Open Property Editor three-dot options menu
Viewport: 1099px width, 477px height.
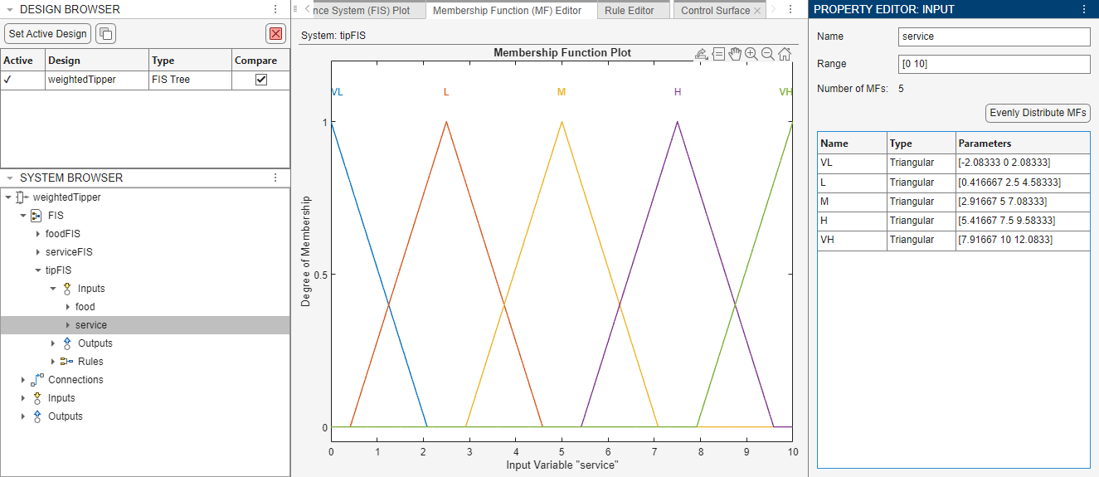[1084, 9]
